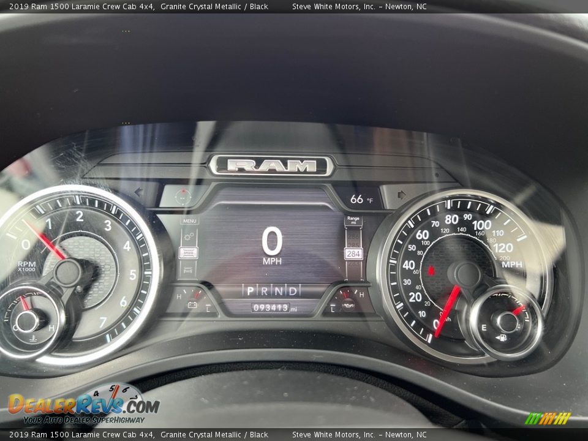Select the vehicle icon below Speed tile
This screenshot has height=441, width=588.
188,270
